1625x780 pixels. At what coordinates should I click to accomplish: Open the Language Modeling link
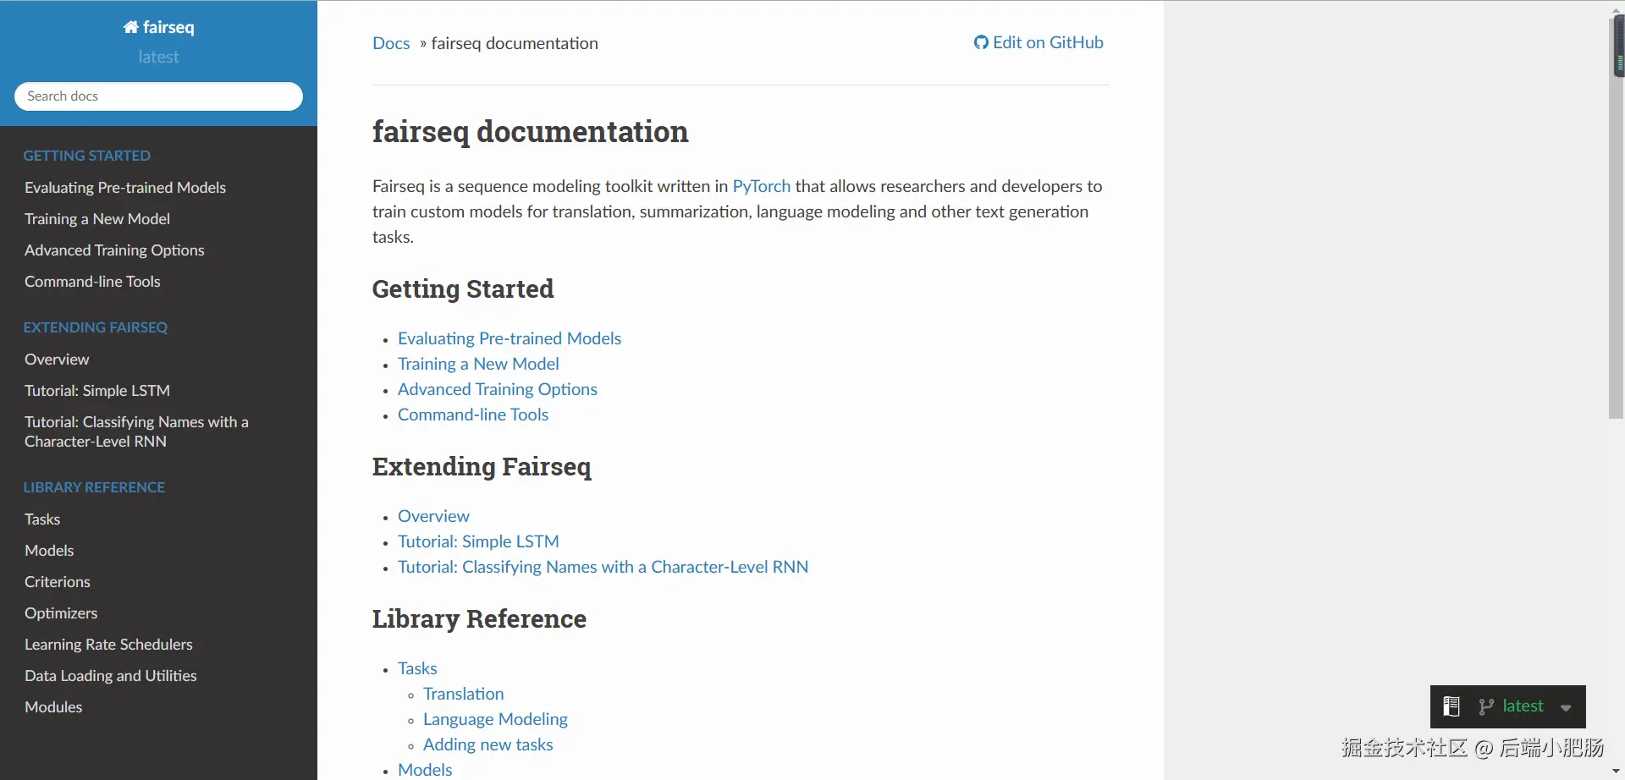(x=495, y=719)
